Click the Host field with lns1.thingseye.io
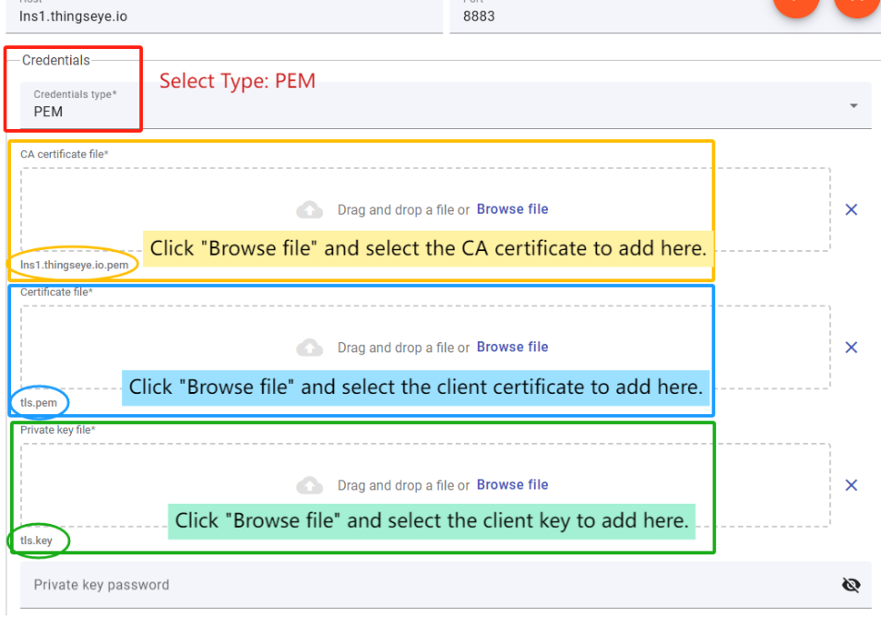 (x=221, y=16)
